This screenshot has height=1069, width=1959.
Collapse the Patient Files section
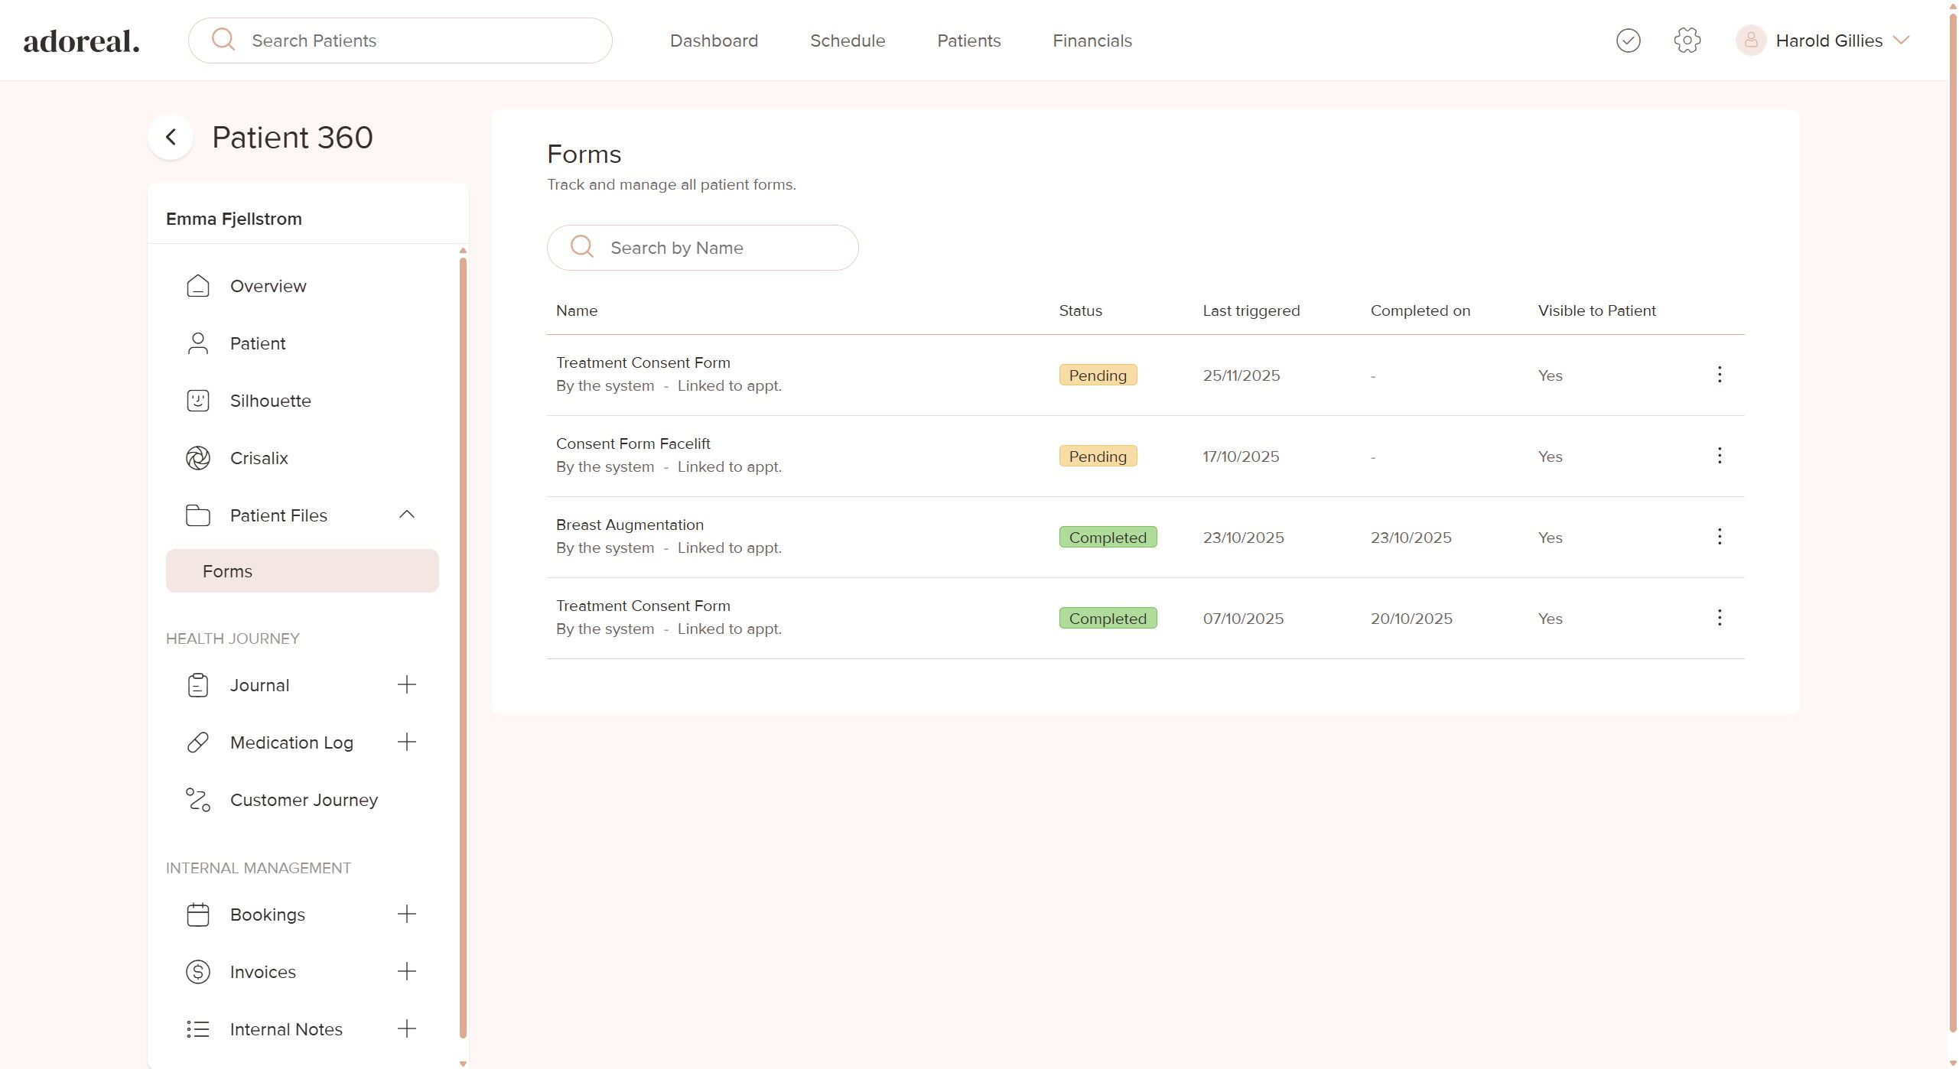click(x=407, y=515)
